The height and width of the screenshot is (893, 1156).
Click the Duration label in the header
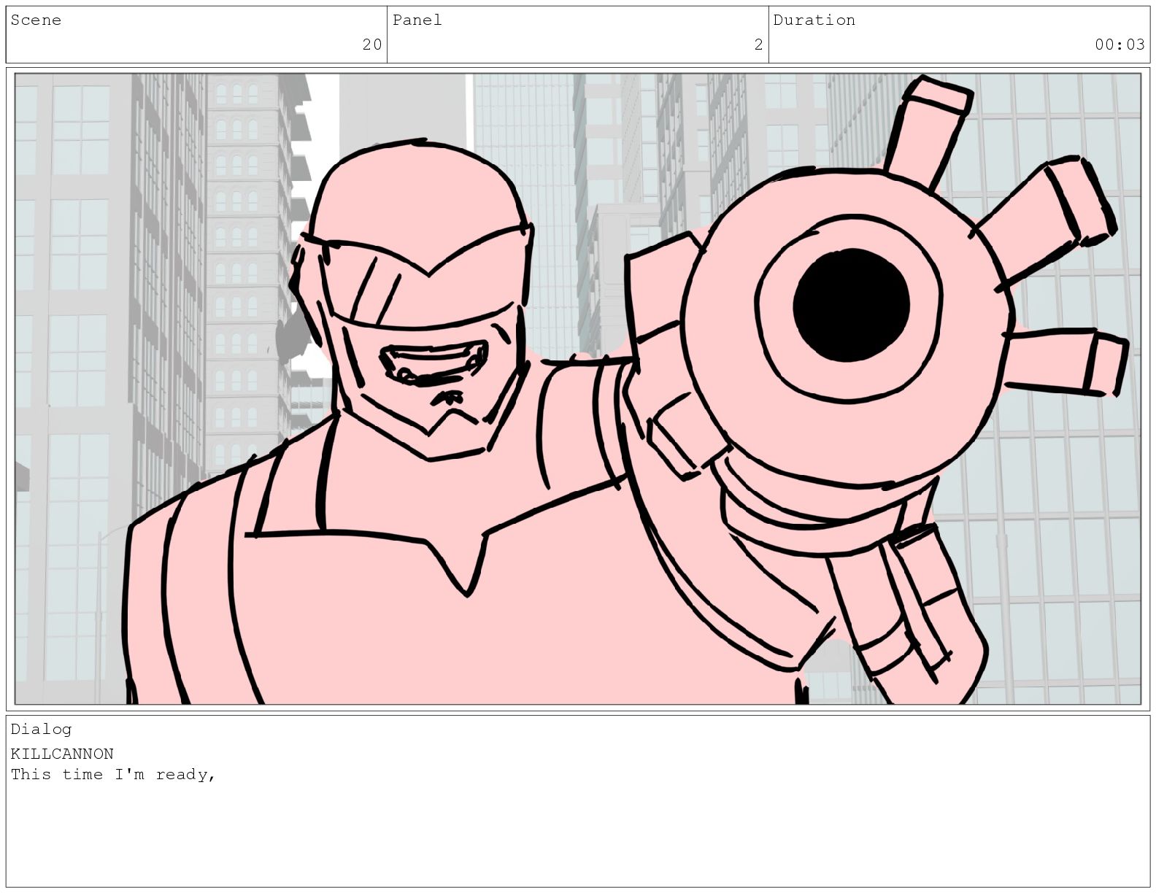[814, 20]
